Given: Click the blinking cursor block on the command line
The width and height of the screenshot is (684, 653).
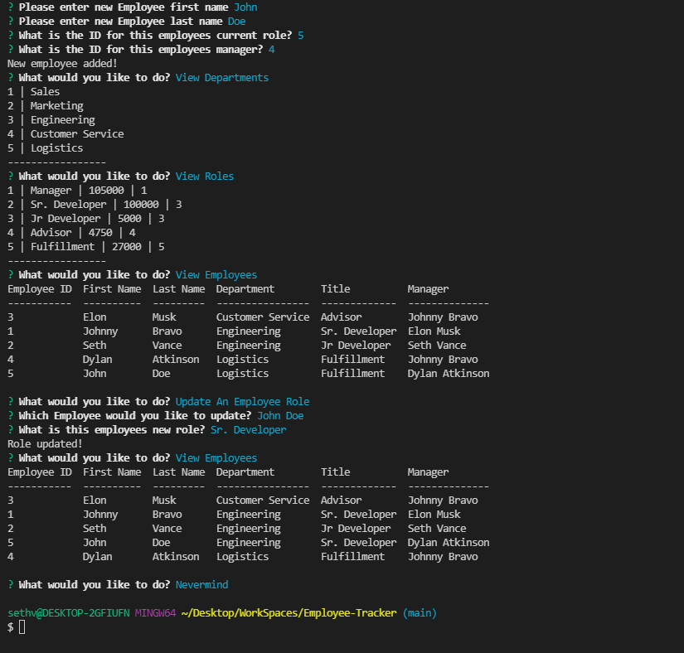Looking at the screenshot, I should 22,627.
